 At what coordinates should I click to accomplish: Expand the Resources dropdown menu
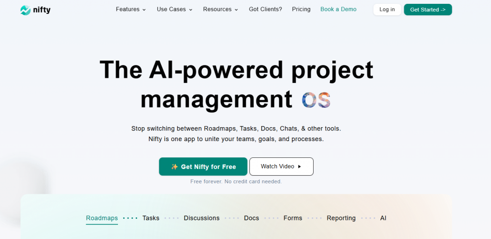[x=221, y=10]
